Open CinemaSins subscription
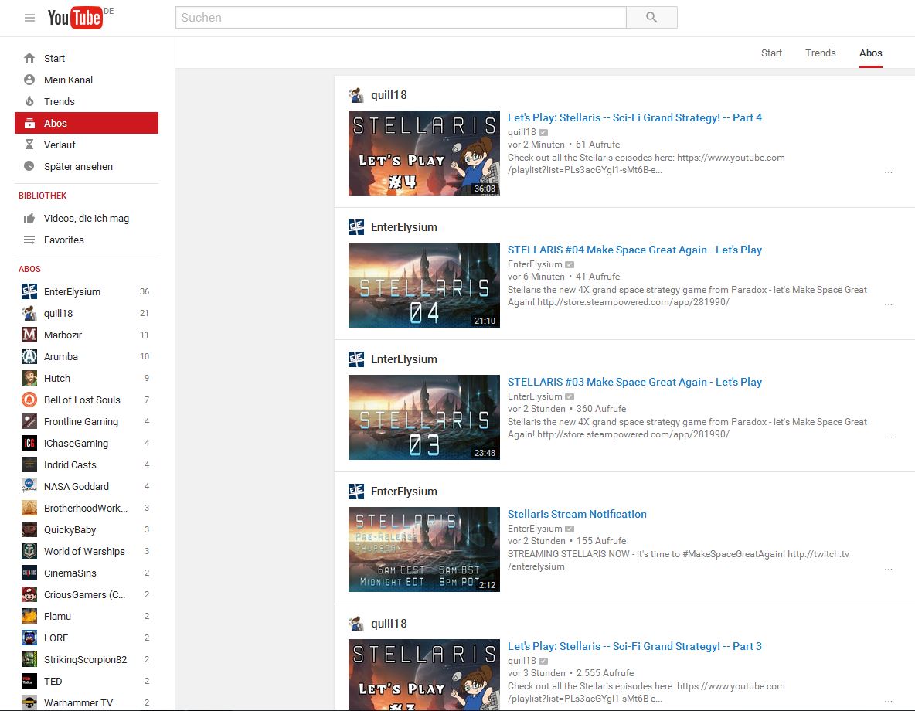The height and width of the screenshot is (711, 915). tap(87, 573)
